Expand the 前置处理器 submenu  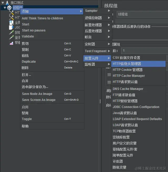98,25
